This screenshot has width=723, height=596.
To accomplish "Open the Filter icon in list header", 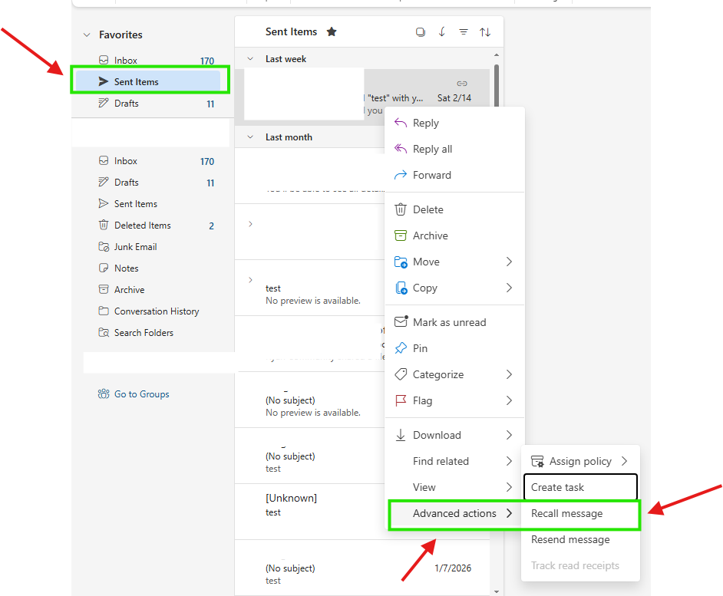I will [x=464, y=31].
